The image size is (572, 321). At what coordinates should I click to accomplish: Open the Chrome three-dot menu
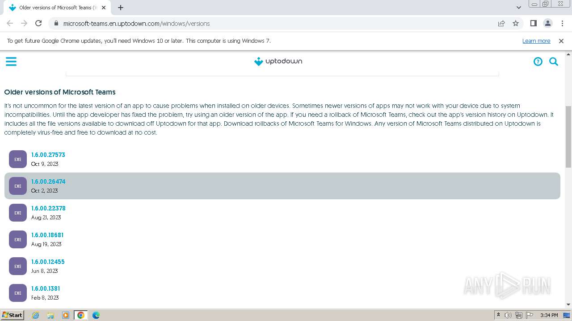(562, 23)
